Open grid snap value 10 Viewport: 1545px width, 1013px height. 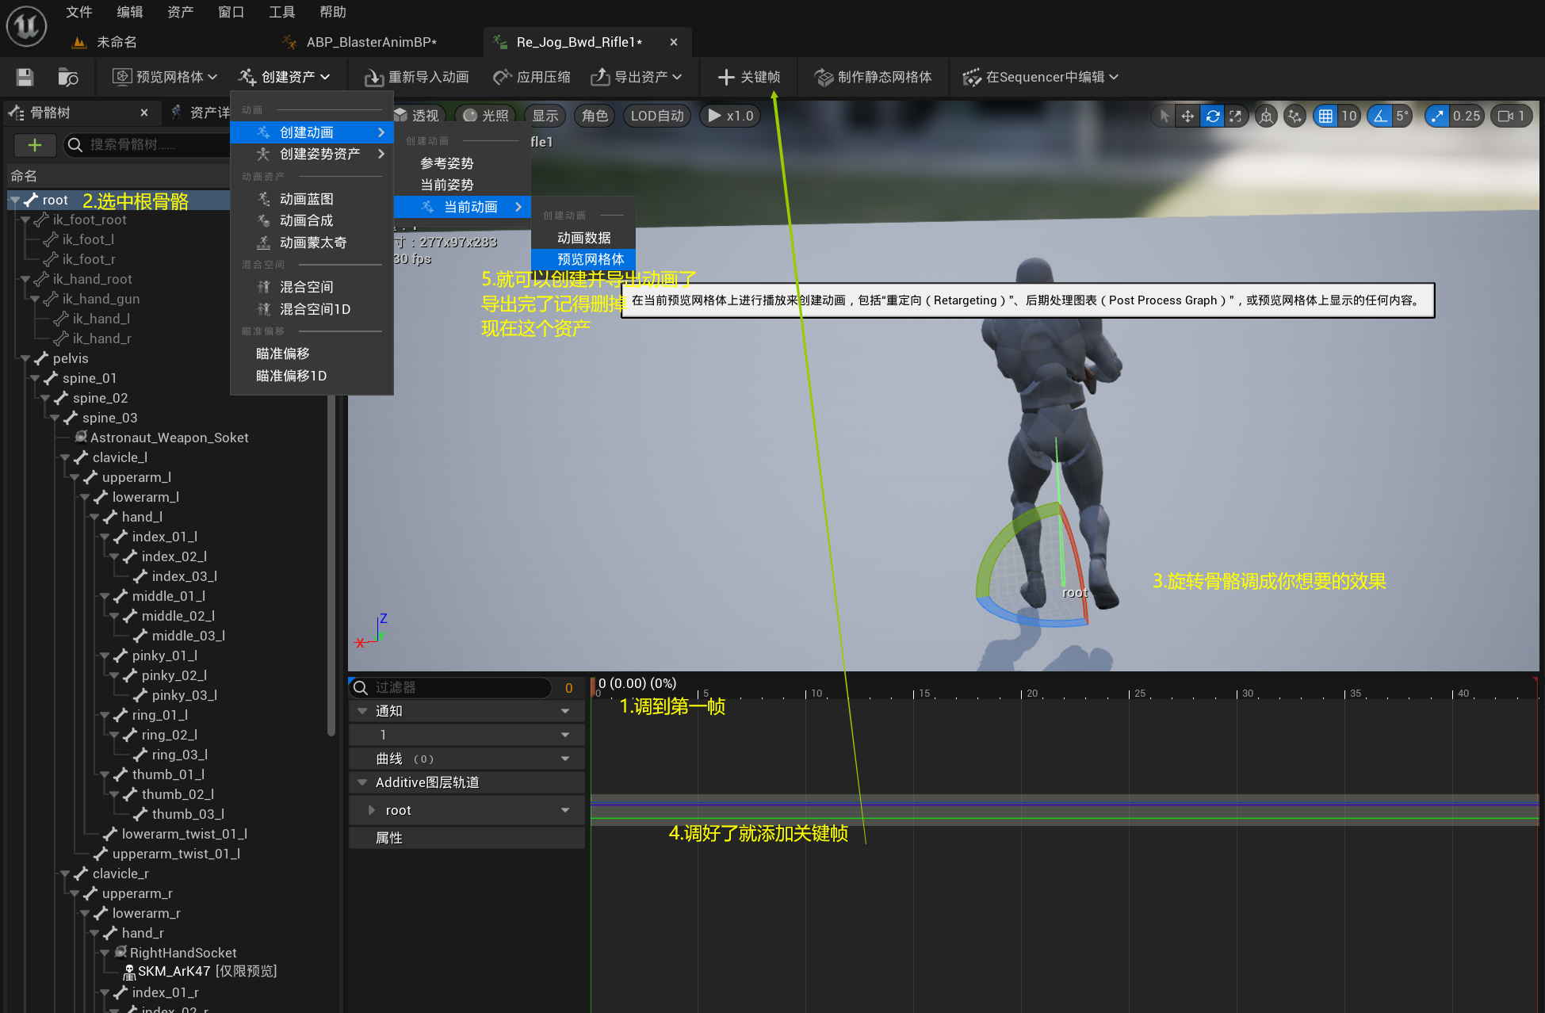coord(1349,116)
